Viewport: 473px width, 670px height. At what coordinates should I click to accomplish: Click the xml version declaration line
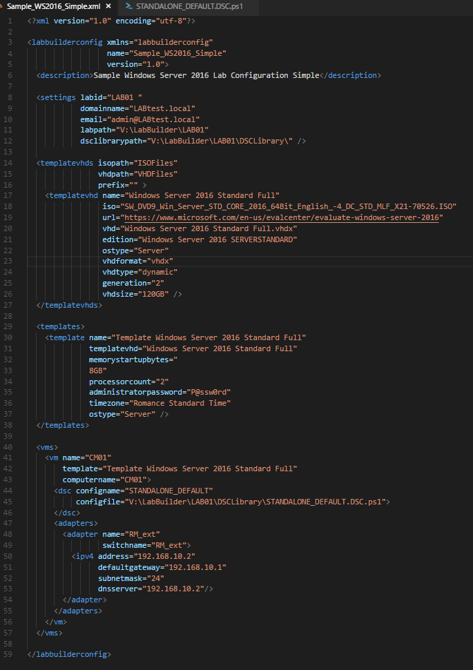click(x=111, y=21)
